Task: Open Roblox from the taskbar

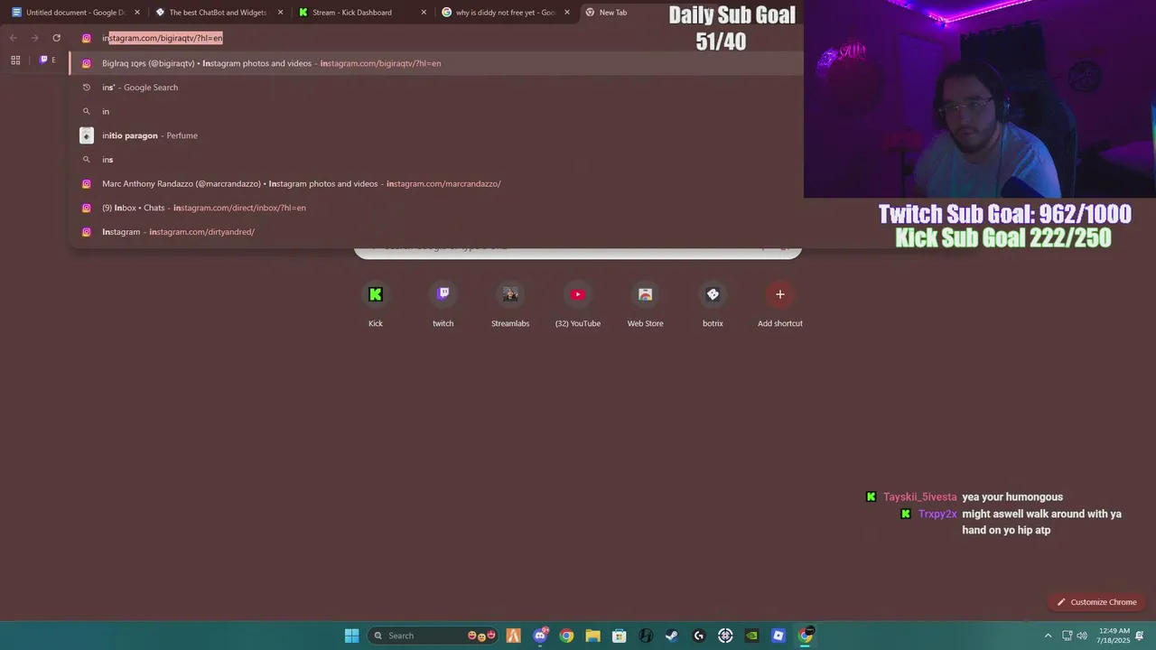Action: pos(778,636)
